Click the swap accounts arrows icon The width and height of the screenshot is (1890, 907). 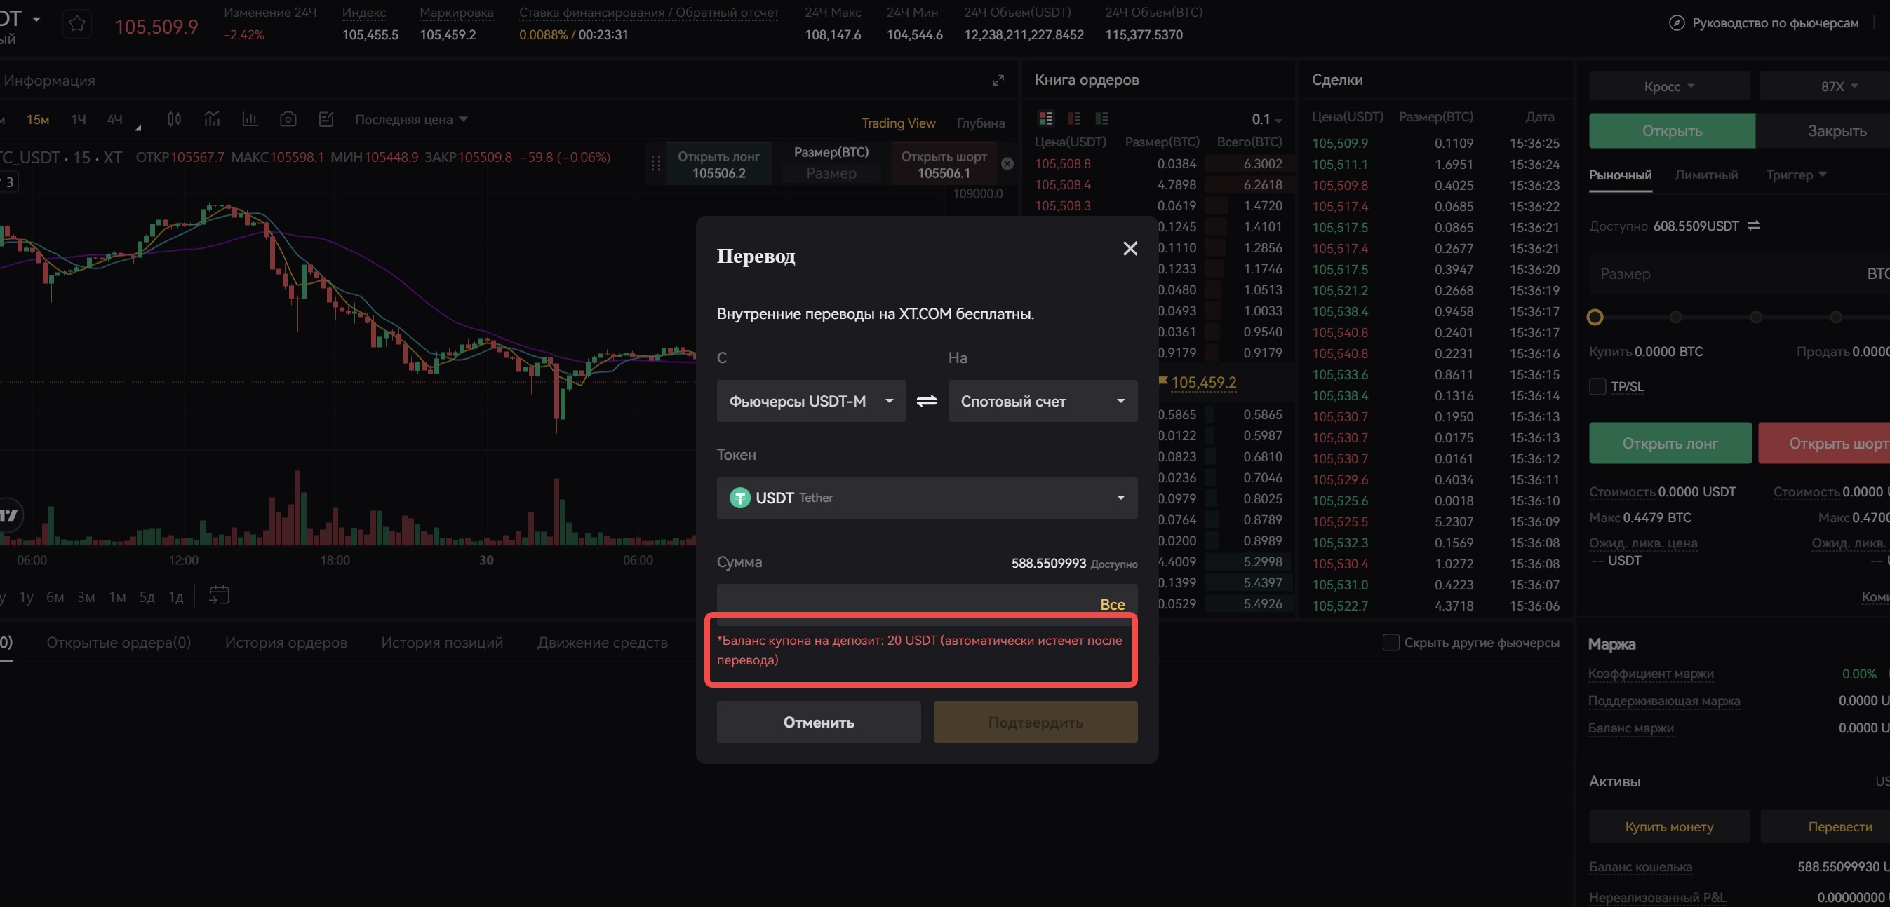pos(927,400)
